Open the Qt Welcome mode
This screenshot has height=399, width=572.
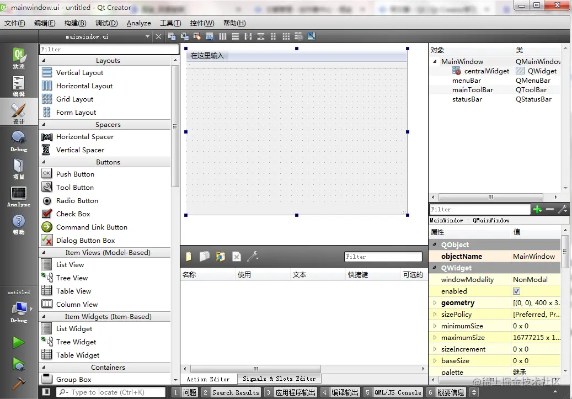point(19,58)
